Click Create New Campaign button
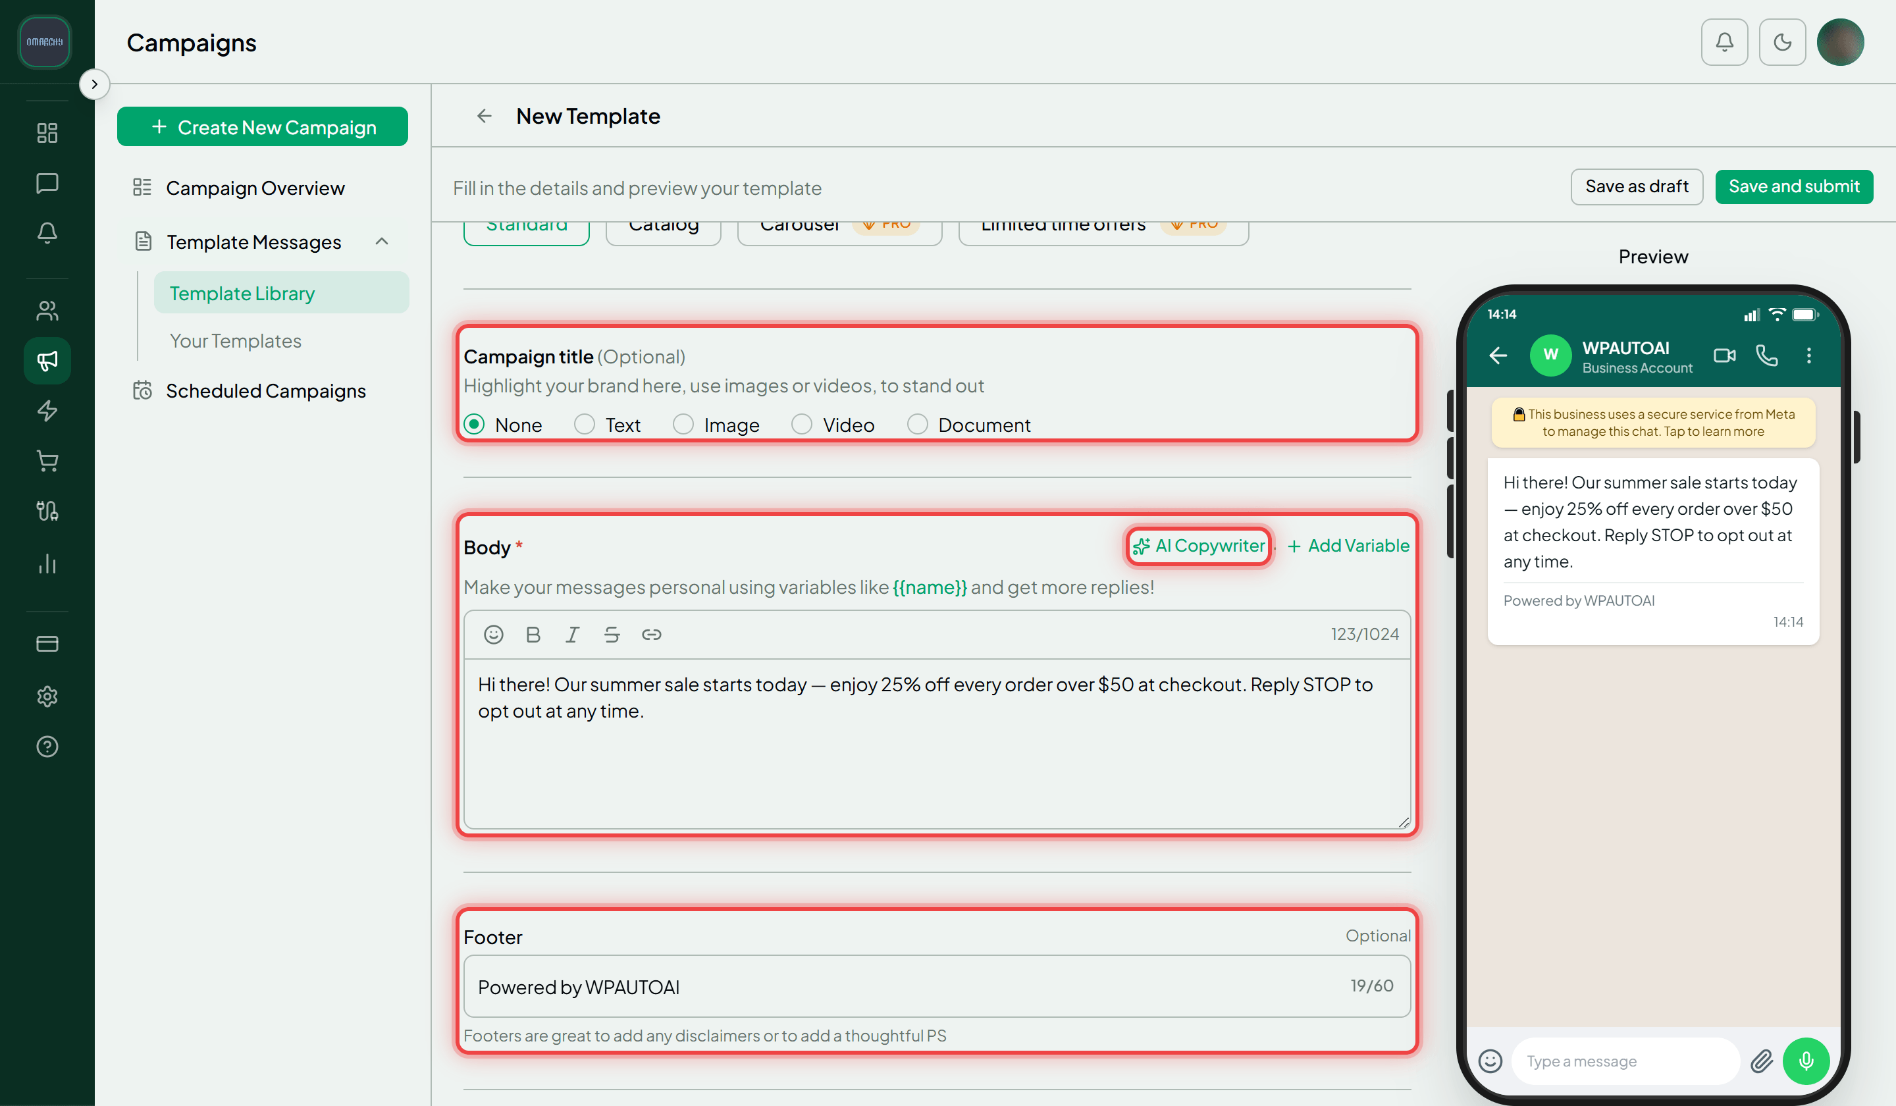1896x1106 pixels. coord(262,126)
